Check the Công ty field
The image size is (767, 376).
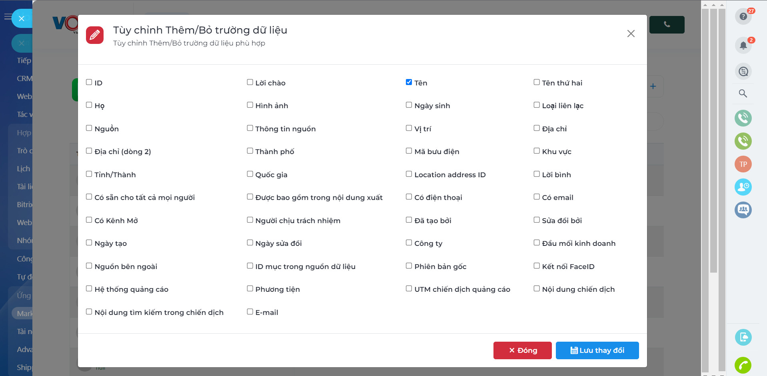pyautogui.click(x=409, y=243)
